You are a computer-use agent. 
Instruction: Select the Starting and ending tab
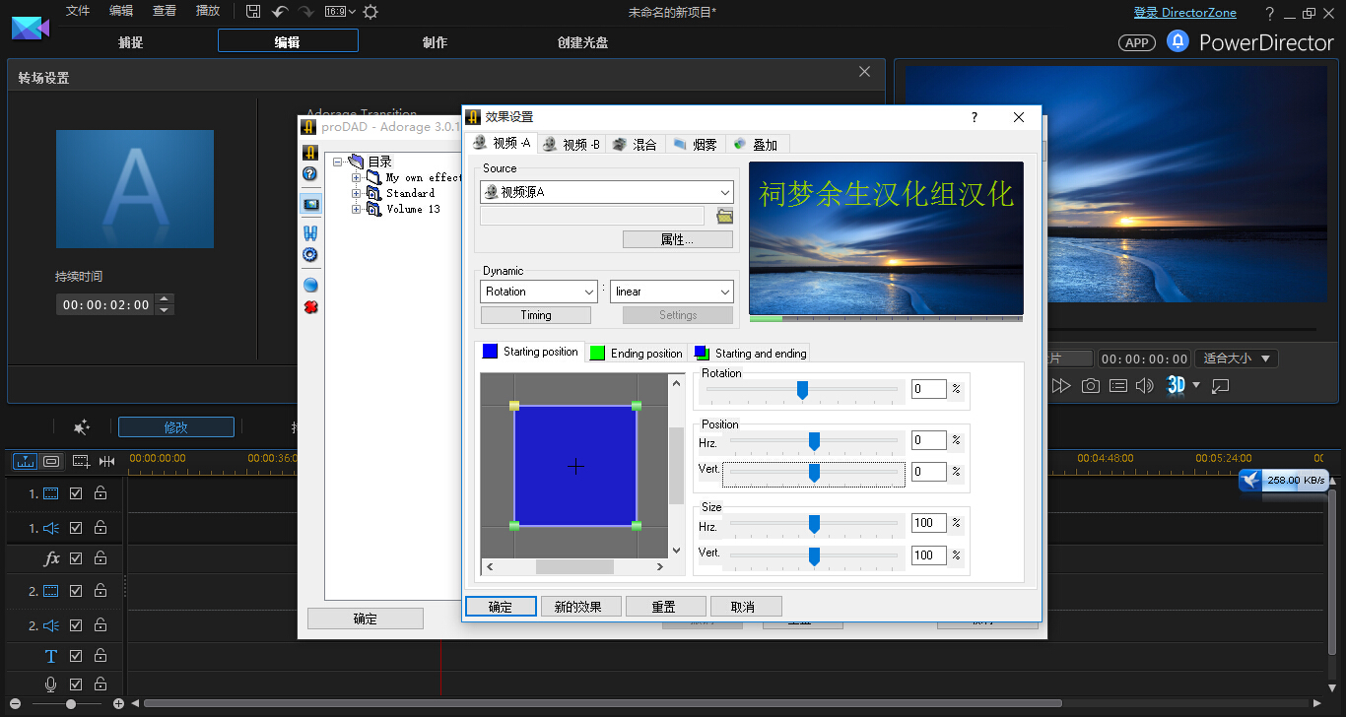[x=751, y=354]
